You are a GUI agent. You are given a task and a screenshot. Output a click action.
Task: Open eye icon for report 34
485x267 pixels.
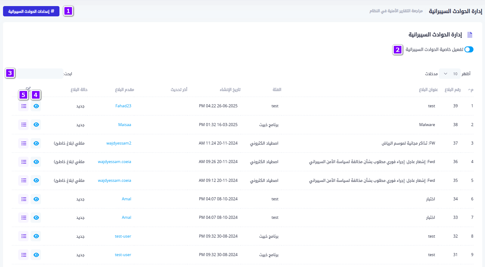tap(36, 199)
